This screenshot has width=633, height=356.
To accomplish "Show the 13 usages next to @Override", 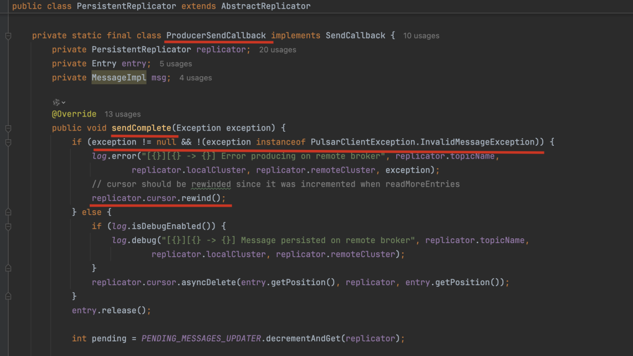I will click(122, 115).
